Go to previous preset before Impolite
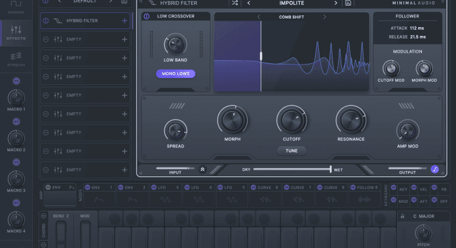The width and height of the screenshot is (456, 248). pyautogui.click(x=248, y=3)
